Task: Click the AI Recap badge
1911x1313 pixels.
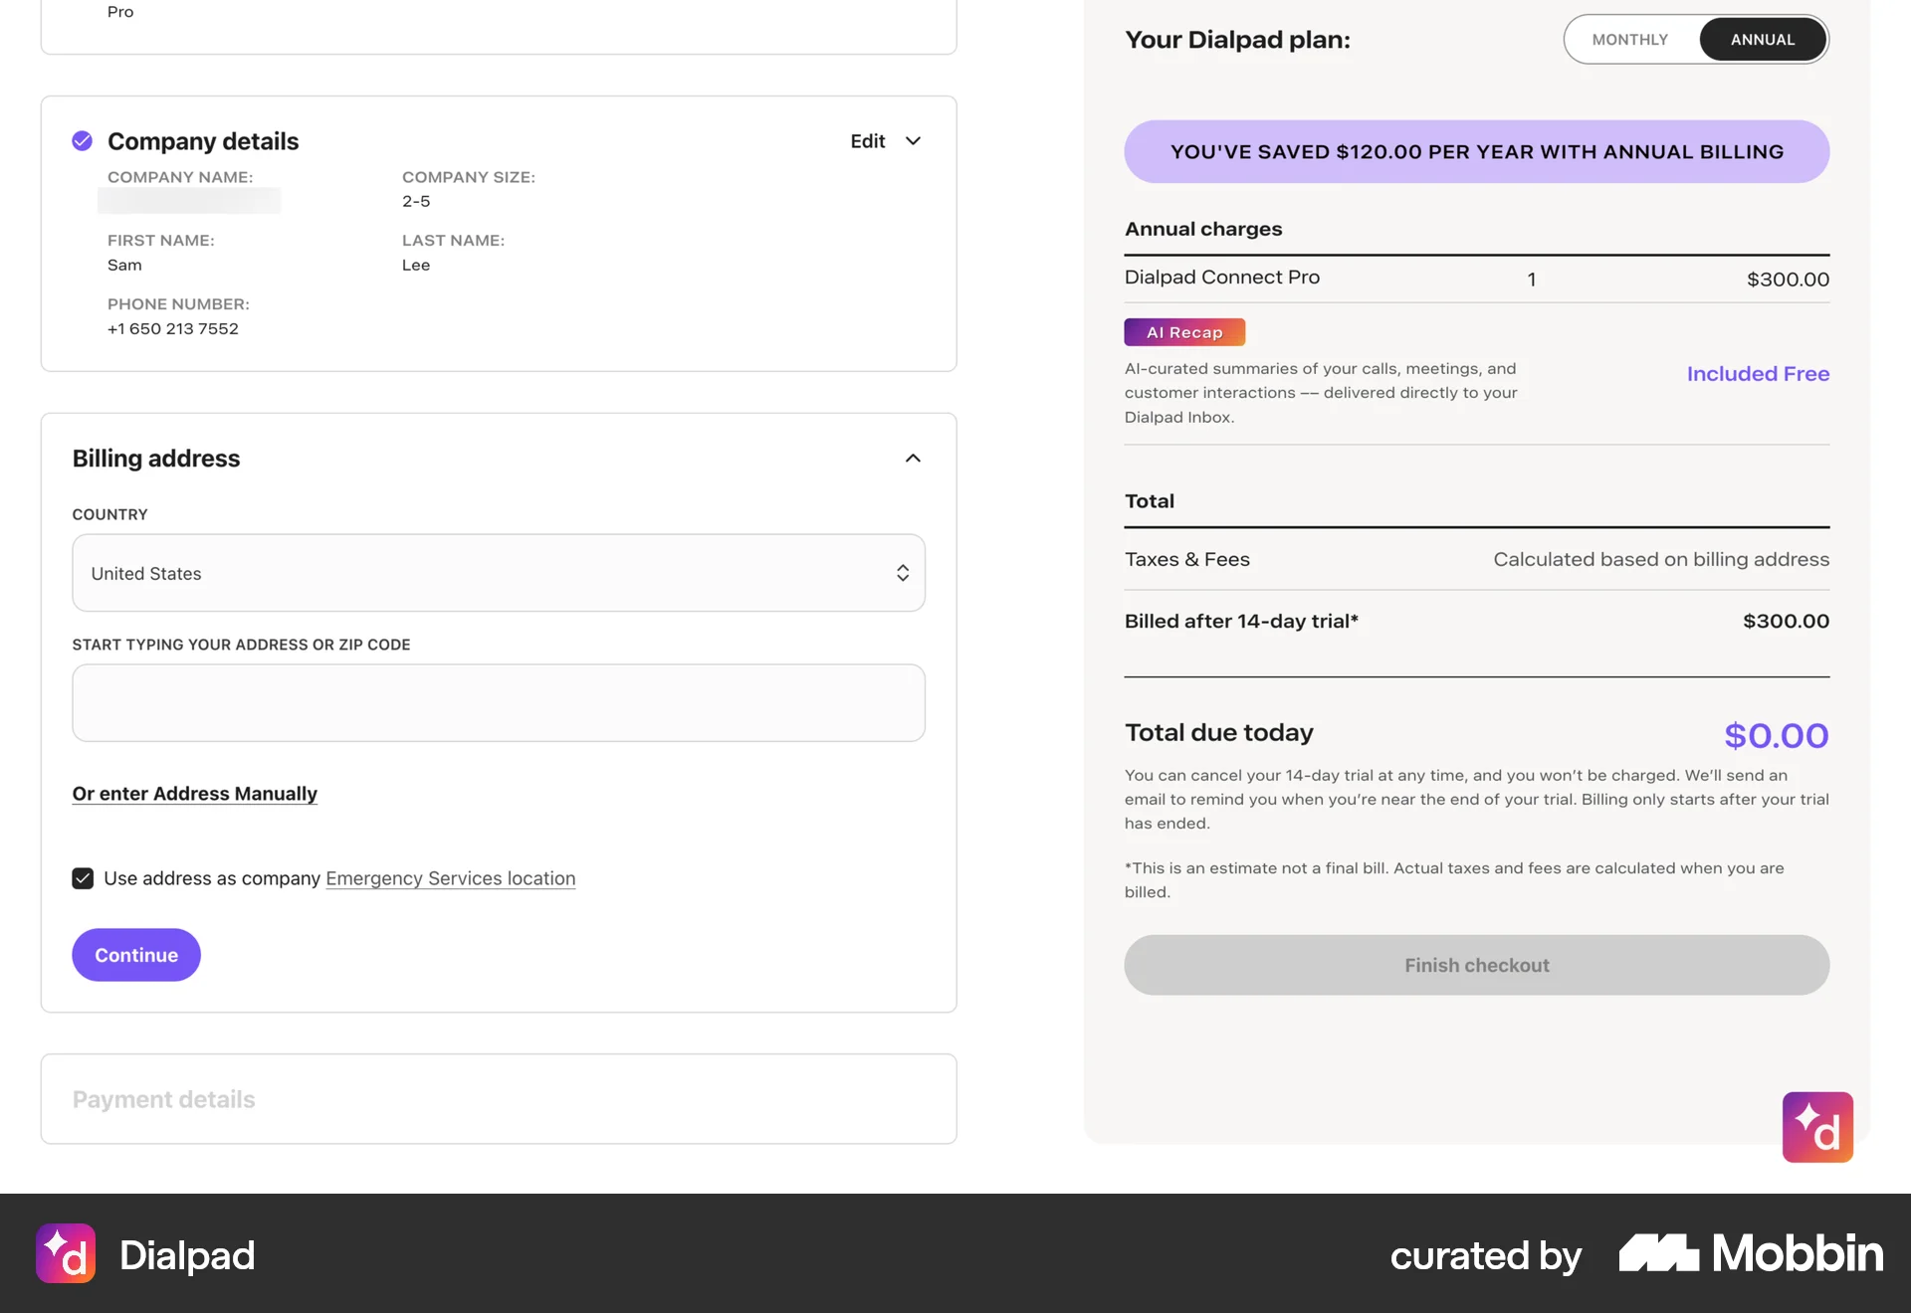Action: click(1183, 331)
